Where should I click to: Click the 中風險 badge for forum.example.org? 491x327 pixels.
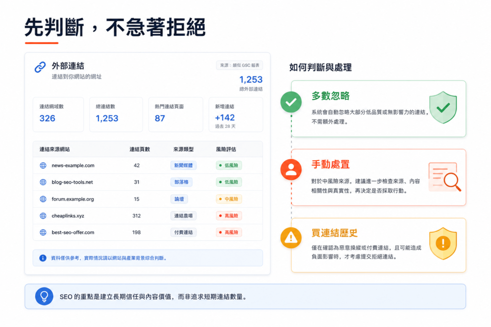[x=229, y=199]
